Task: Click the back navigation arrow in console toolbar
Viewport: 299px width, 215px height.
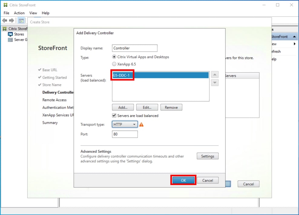Action: tap(4, 20)
